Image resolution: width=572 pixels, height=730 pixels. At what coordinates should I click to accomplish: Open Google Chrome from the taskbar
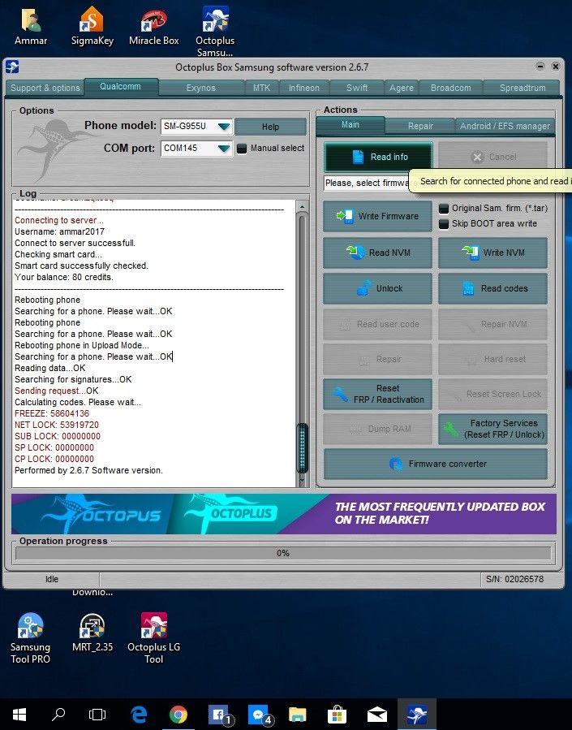tap(178, 714)
